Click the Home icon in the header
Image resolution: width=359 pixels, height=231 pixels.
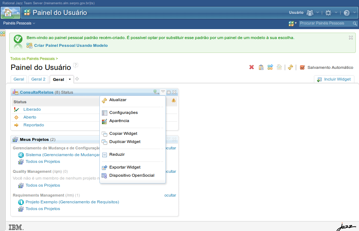point(8,13)
